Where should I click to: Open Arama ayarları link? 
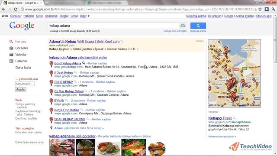245,16
